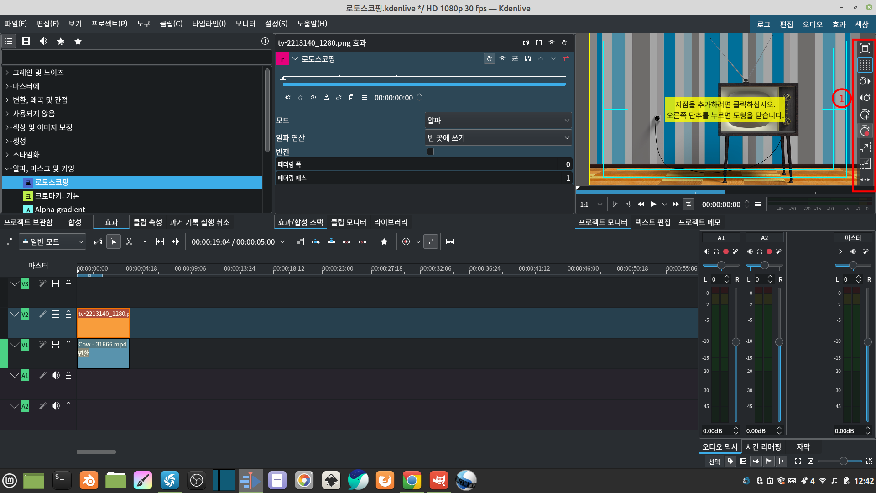The width and height of the screenshot is (876, 493).
Task: Lock the V2 track
Action: click(x=68, y=314)
